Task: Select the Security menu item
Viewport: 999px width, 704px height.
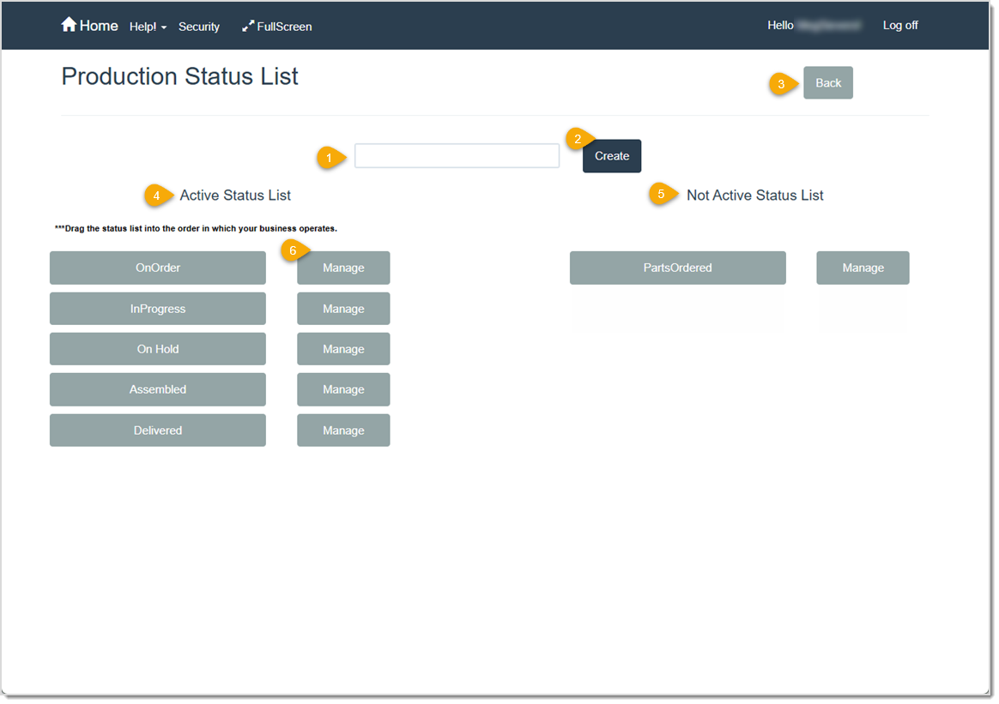Action: point(199,27)
